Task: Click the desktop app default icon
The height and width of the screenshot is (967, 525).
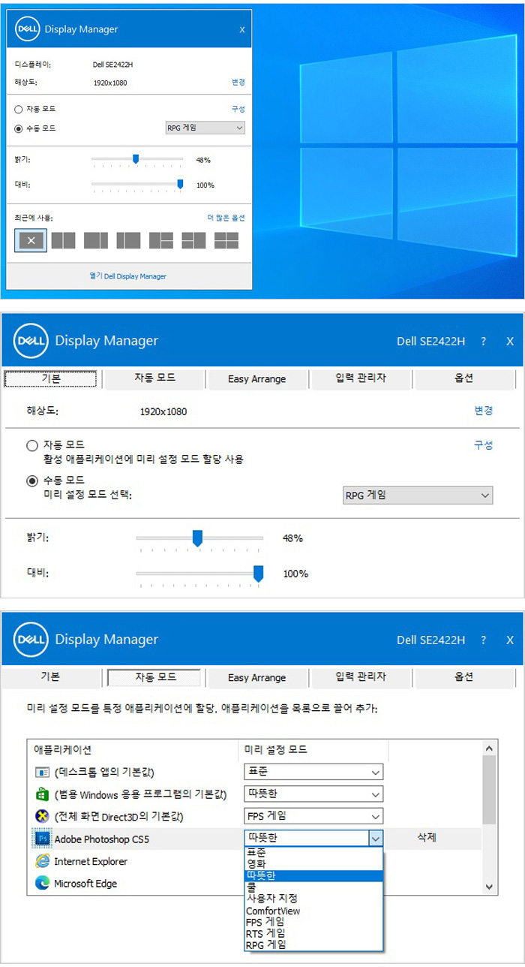Action: point(42,772)
